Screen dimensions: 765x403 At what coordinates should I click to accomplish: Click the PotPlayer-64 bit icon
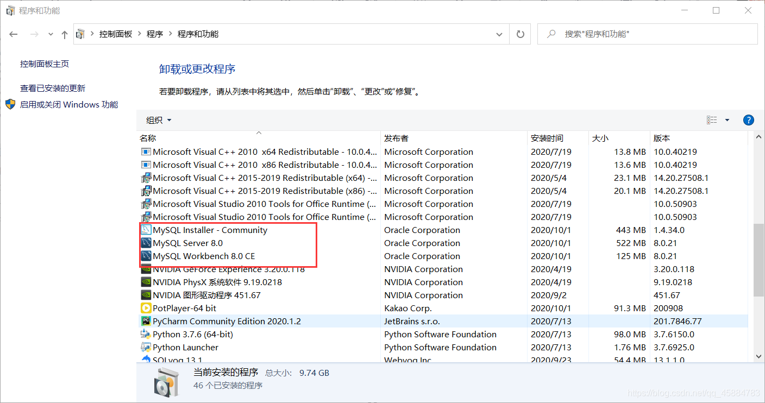(x=146, y=308)
